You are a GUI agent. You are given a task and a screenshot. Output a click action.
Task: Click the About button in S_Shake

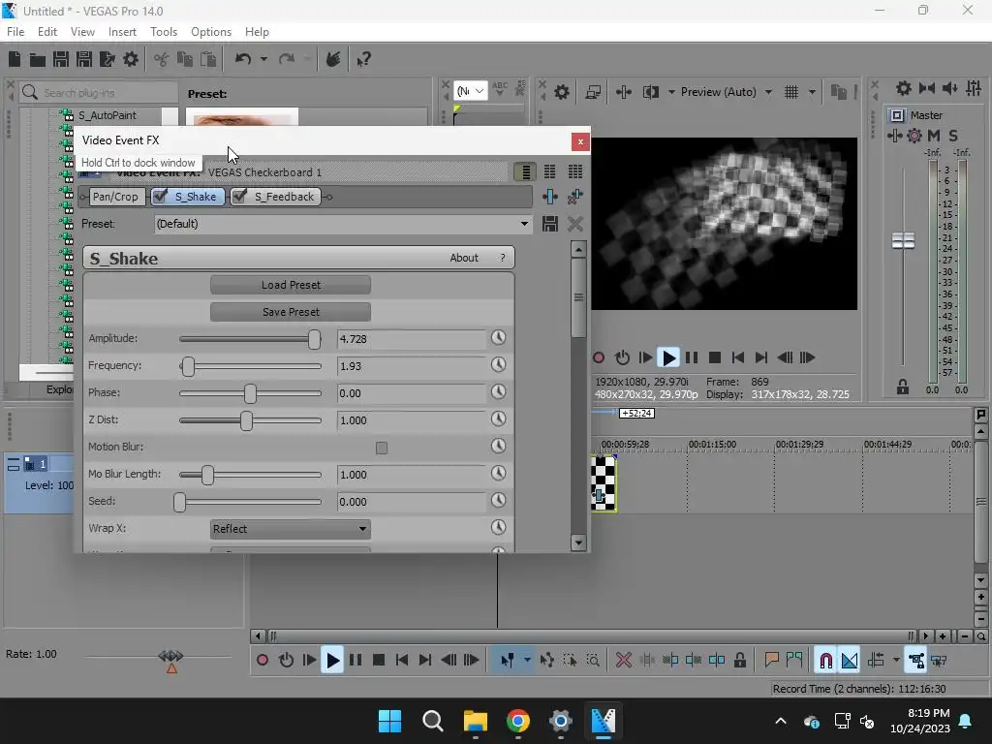coord(464,258)
